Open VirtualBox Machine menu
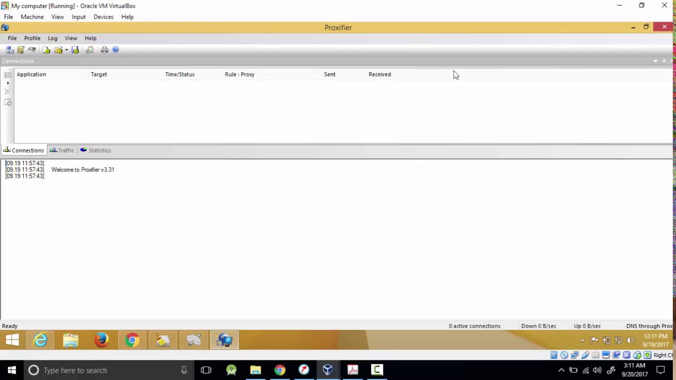The height and width of the screenshot is (380, 676). coord(32,17)
